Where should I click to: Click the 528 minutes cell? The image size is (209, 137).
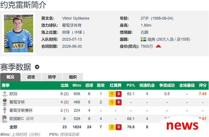coord(77,119)
